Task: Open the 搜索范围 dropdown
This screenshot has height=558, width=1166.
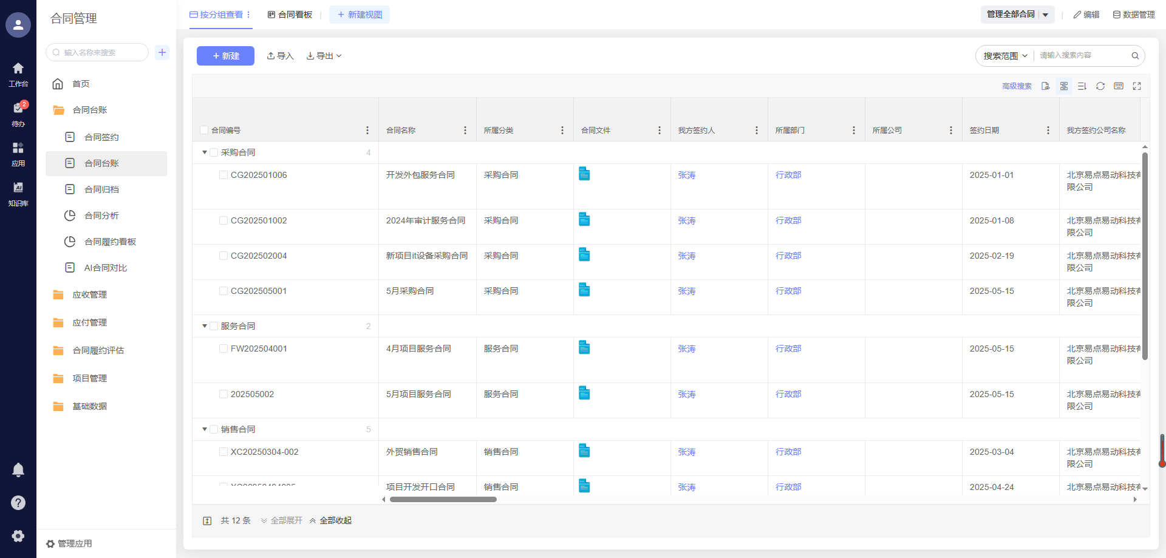Action: pyautogui.click(x=1005, y=56)
